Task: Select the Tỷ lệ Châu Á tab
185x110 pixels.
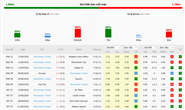Action: (x=48, y=14)
